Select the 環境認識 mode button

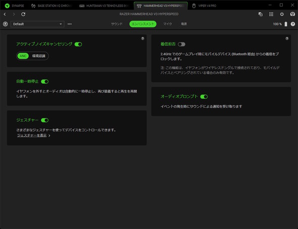tap(39, 56)
